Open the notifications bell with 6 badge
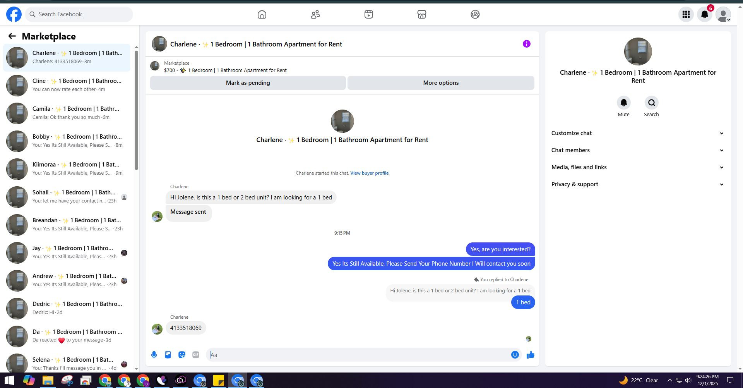The image size is (743, 388). (x=705, y=14)
